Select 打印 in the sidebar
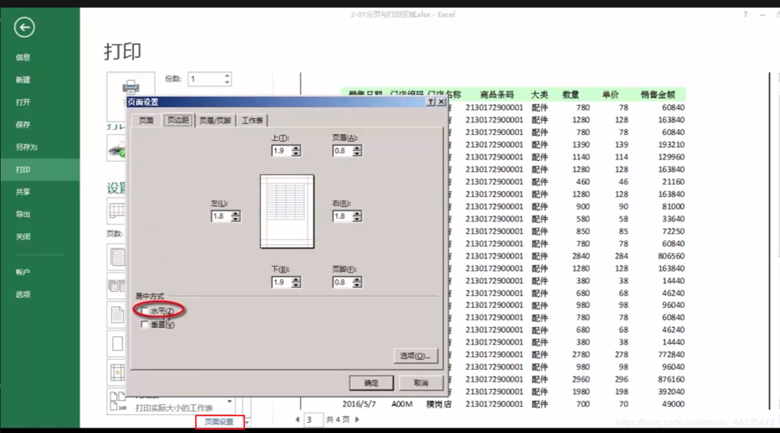Screen dimensions: 780x433 click(40, 170)
